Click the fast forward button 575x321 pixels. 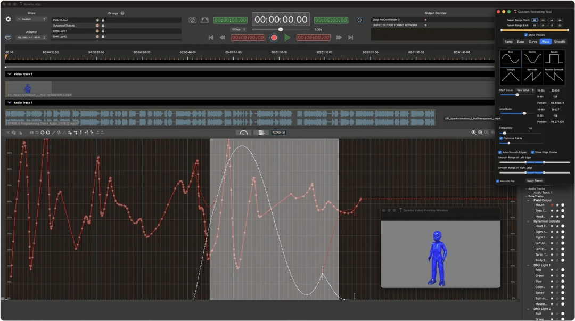click(339, 37)
